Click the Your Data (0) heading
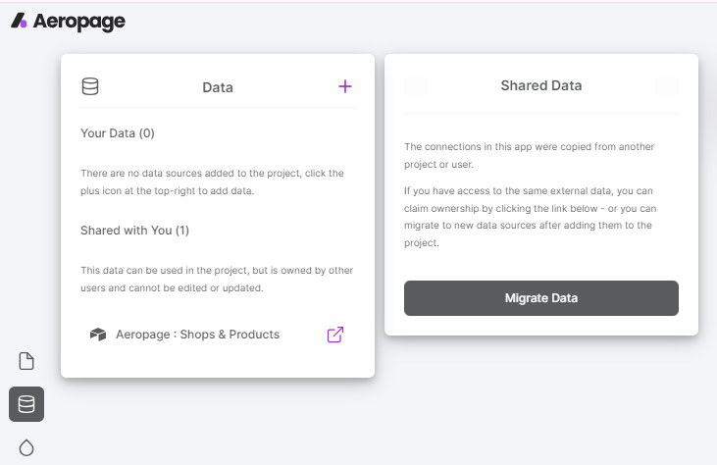The image size is (717, 465). 118,132
